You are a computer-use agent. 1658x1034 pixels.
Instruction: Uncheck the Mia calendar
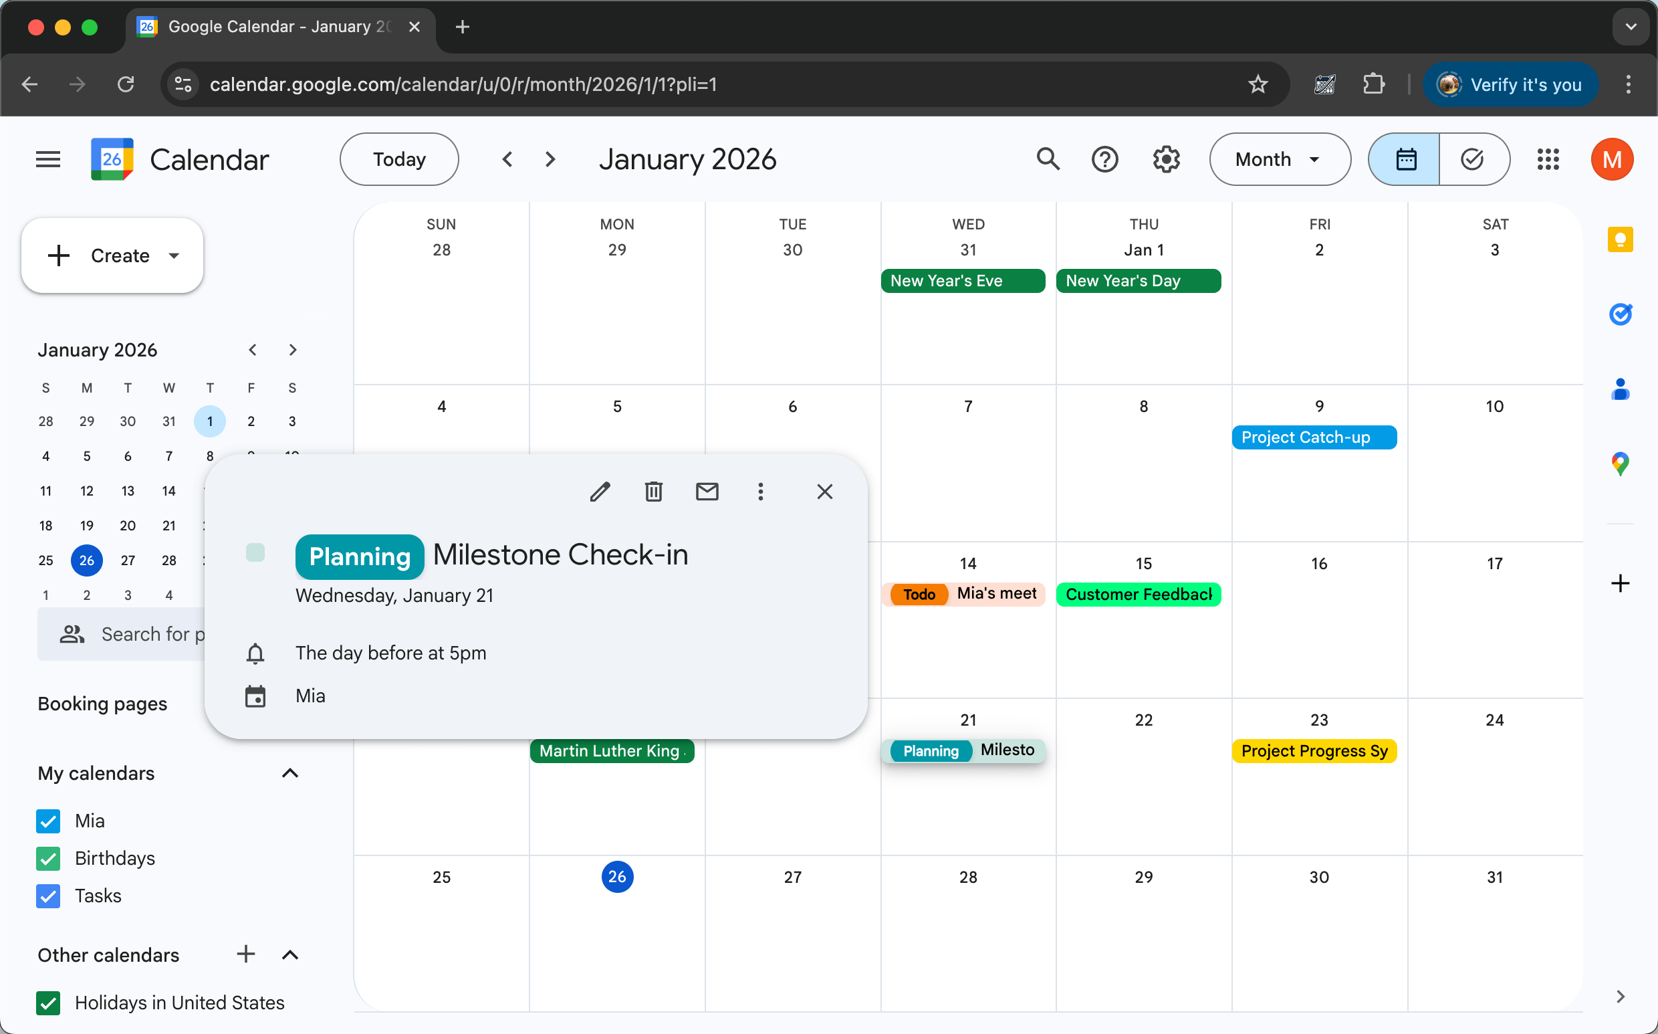48,821
